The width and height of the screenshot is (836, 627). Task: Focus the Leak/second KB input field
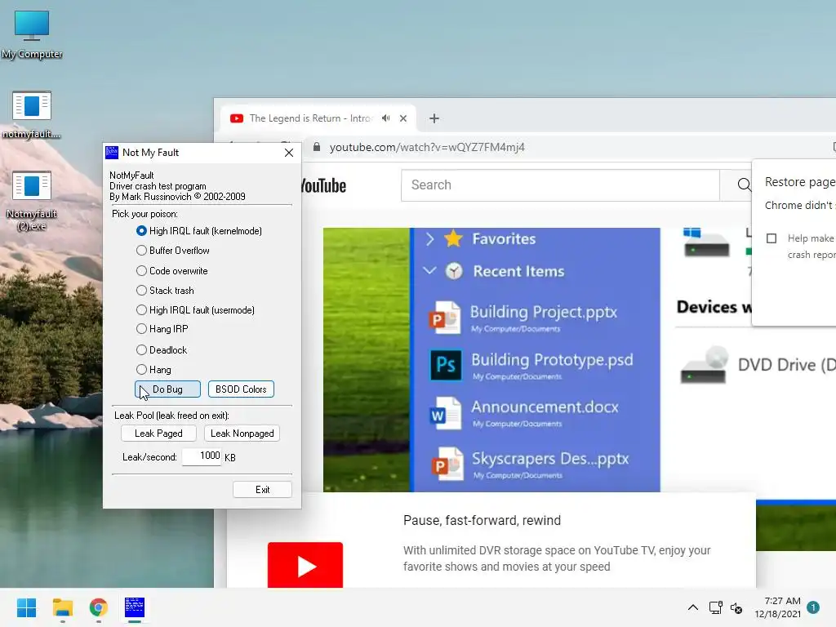point(202,456)
